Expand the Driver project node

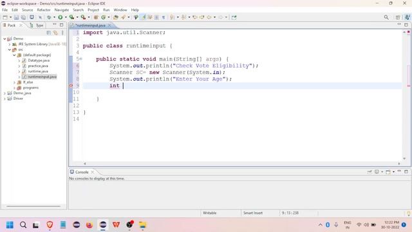pos(5,99)
